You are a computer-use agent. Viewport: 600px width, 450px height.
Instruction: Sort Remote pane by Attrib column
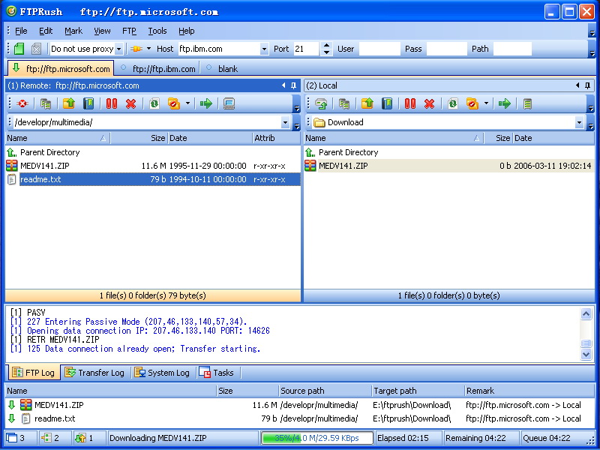(x=276, y=138)
